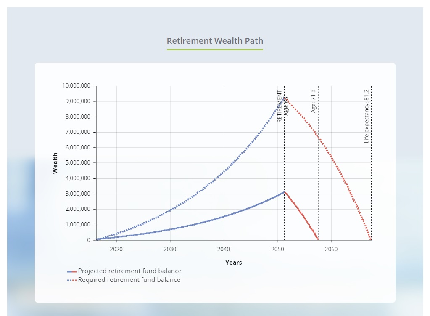Click the peak of the required balance dotted line
Viewport: 430px width, 316px height.
tap(285, 98)
